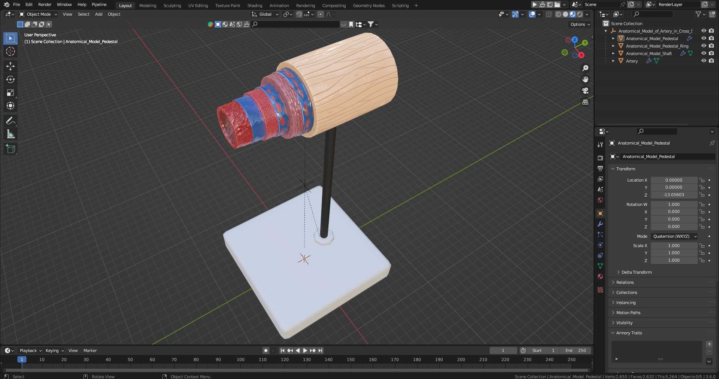Open rotation Mode Quaternion dropdown
The image size is (719, 379).
tap(674, 236)
